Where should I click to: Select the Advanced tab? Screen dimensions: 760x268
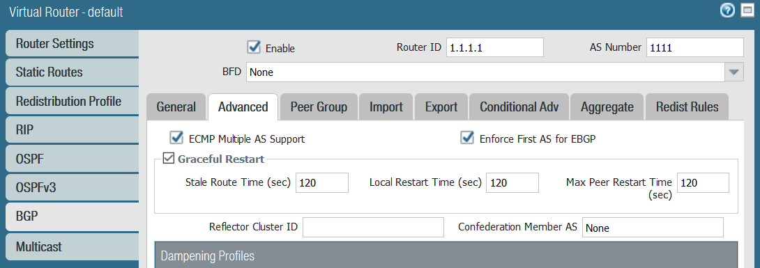click(x=243, y=107)
